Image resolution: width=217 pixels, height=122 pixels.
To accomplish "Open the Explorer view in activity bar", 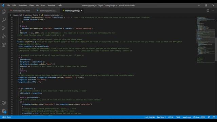I will point(4,12).
